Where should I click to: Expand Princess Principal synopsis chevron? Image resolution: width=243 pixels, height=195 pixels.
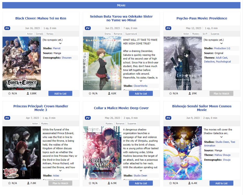pyautogui.click(x=60, y=171)
